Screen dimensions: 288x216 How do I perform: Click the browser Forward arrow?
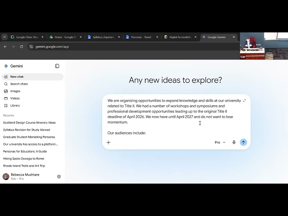point(13,47)
